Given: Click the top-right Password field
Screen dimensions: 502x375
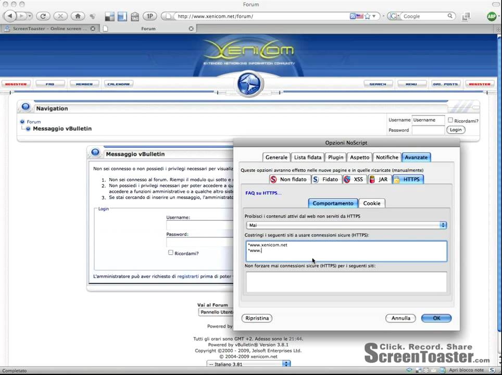Looking at the screenshot, I should tap(428, 130).
